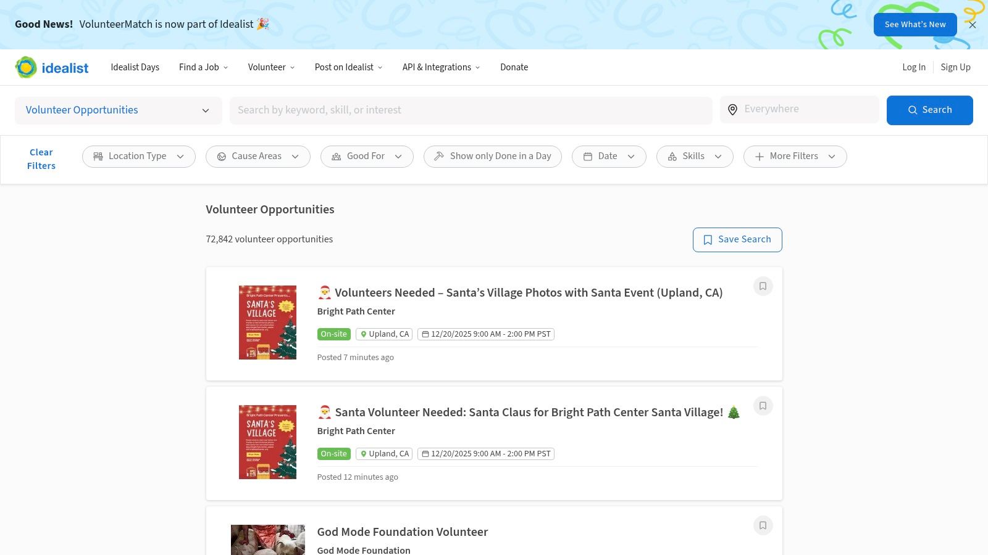Click the plus icon on More Filters

(760, 157)
